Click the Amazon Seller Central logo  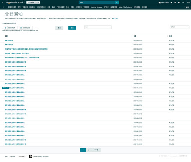tap(15, 2)
